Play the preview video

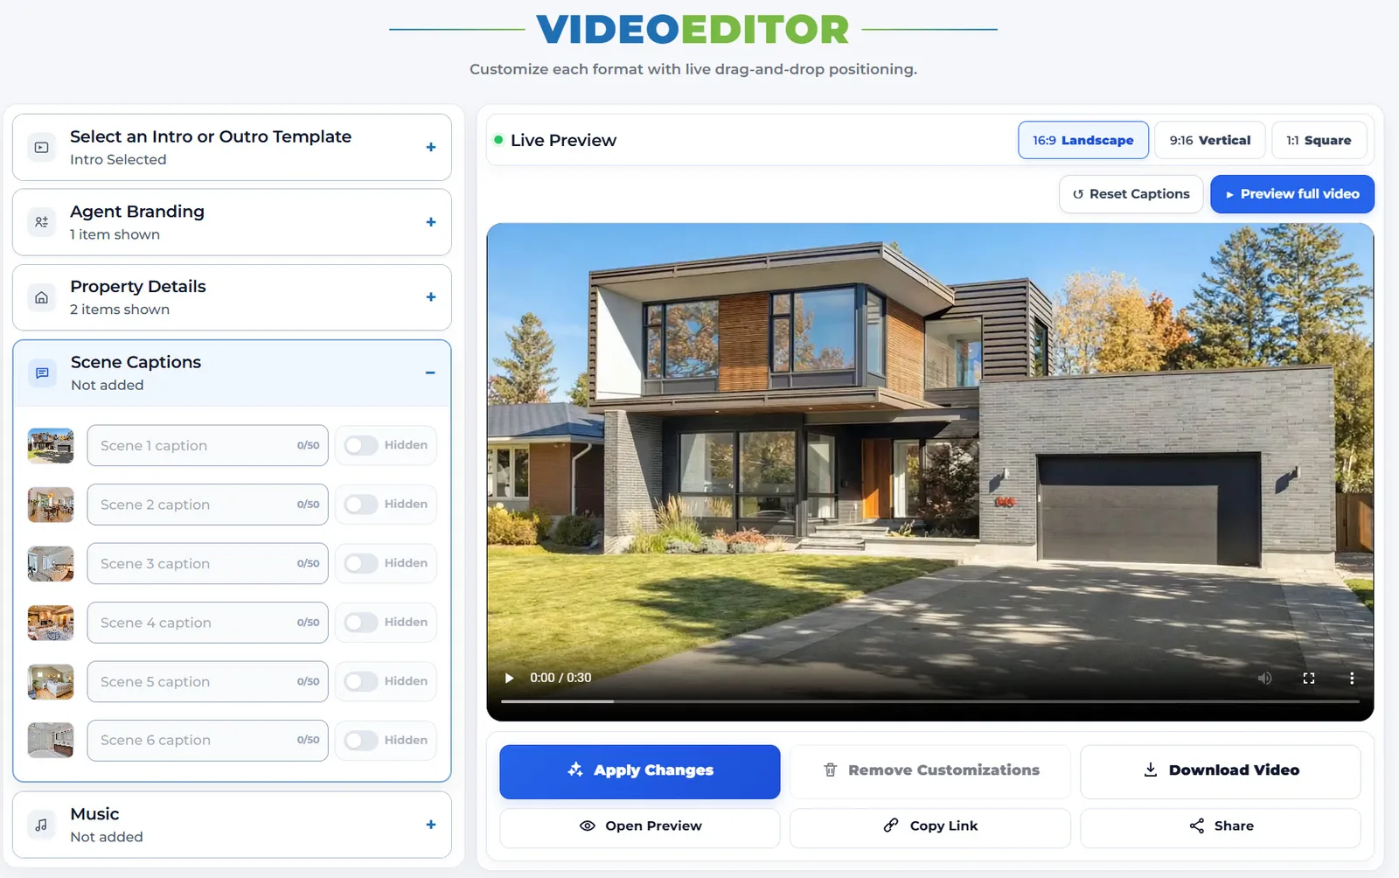(509, 678)
